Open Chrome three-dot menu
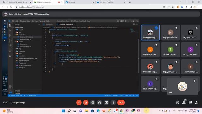This screenshot has height=114, width=202. 199,7
